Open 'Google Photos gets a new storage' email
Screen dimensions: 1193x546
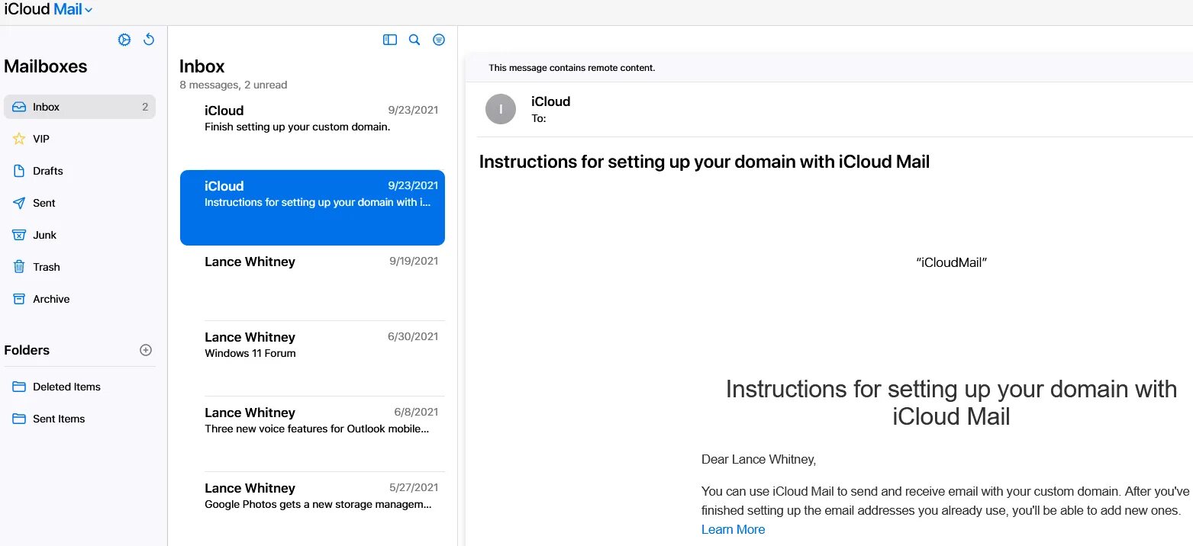point(312,509)
